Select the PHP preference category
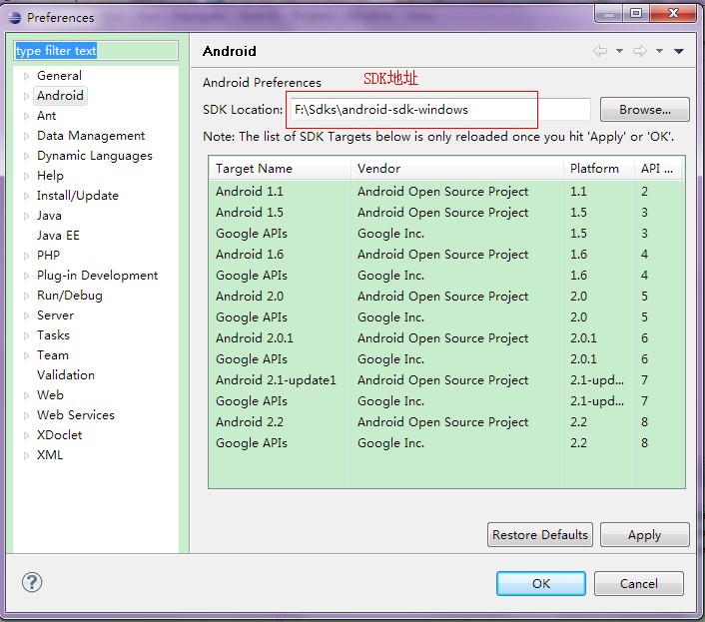This screenshot has width=705, height=622. (x=48, y=256)
